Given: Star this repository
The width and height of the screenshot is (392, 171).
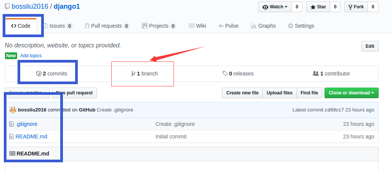Looking at the screenshot, I should 318,7.
